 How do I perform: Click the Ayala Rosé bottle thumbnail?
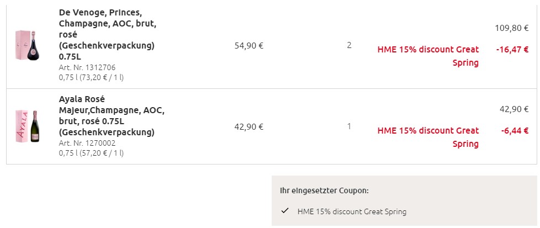tap(27, 126)
